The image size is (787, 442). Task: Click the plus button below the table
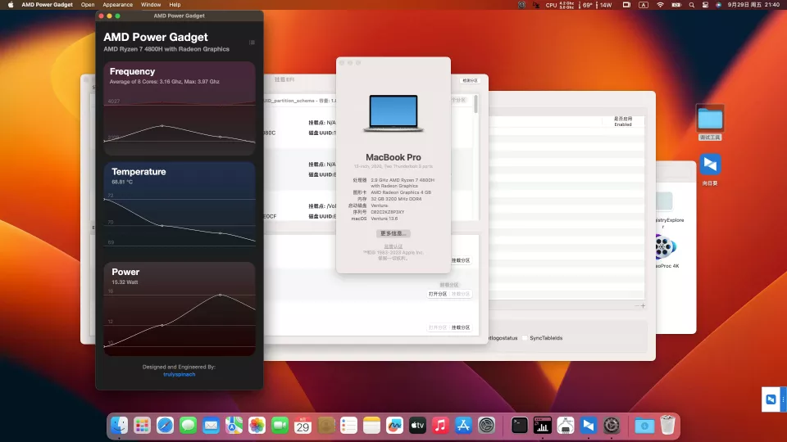pyautogui.click(x=644, y=305)
